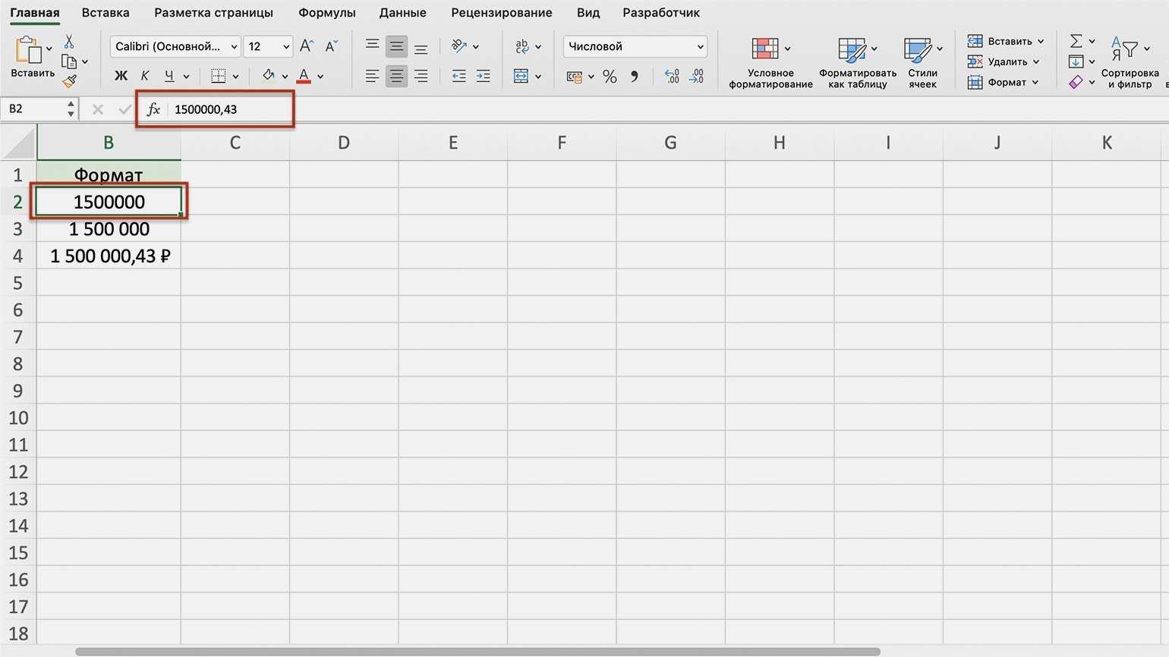Open the Данные ribbon tab
1169x657 pixels.
coord(402,13)
